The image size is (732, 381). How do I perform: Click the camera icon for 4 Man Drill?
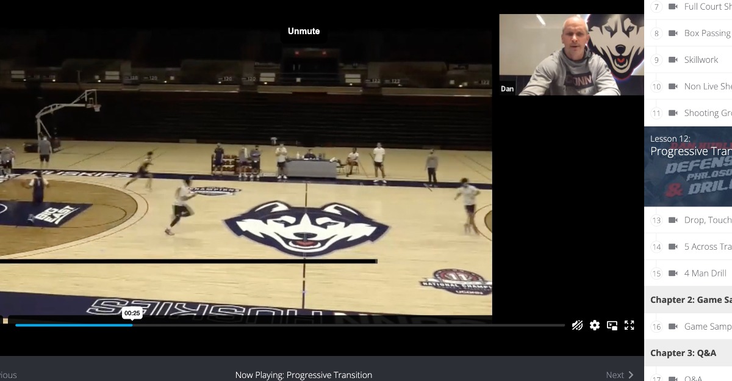click(x=673, y=273)
